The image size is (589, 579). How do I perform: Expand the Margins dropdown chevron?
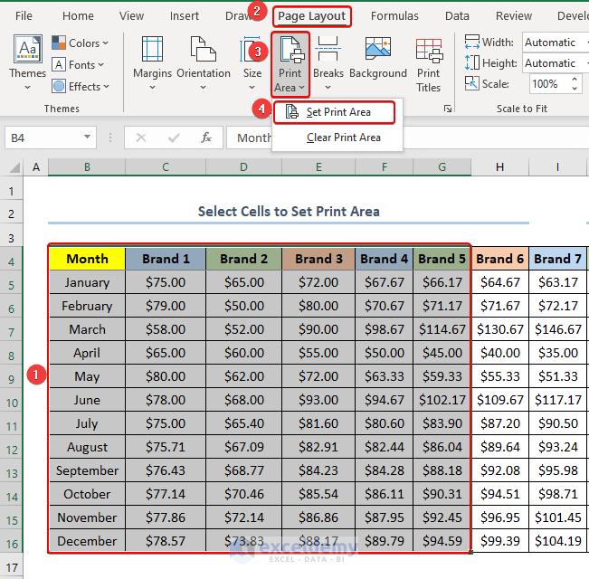click(152, 88)
